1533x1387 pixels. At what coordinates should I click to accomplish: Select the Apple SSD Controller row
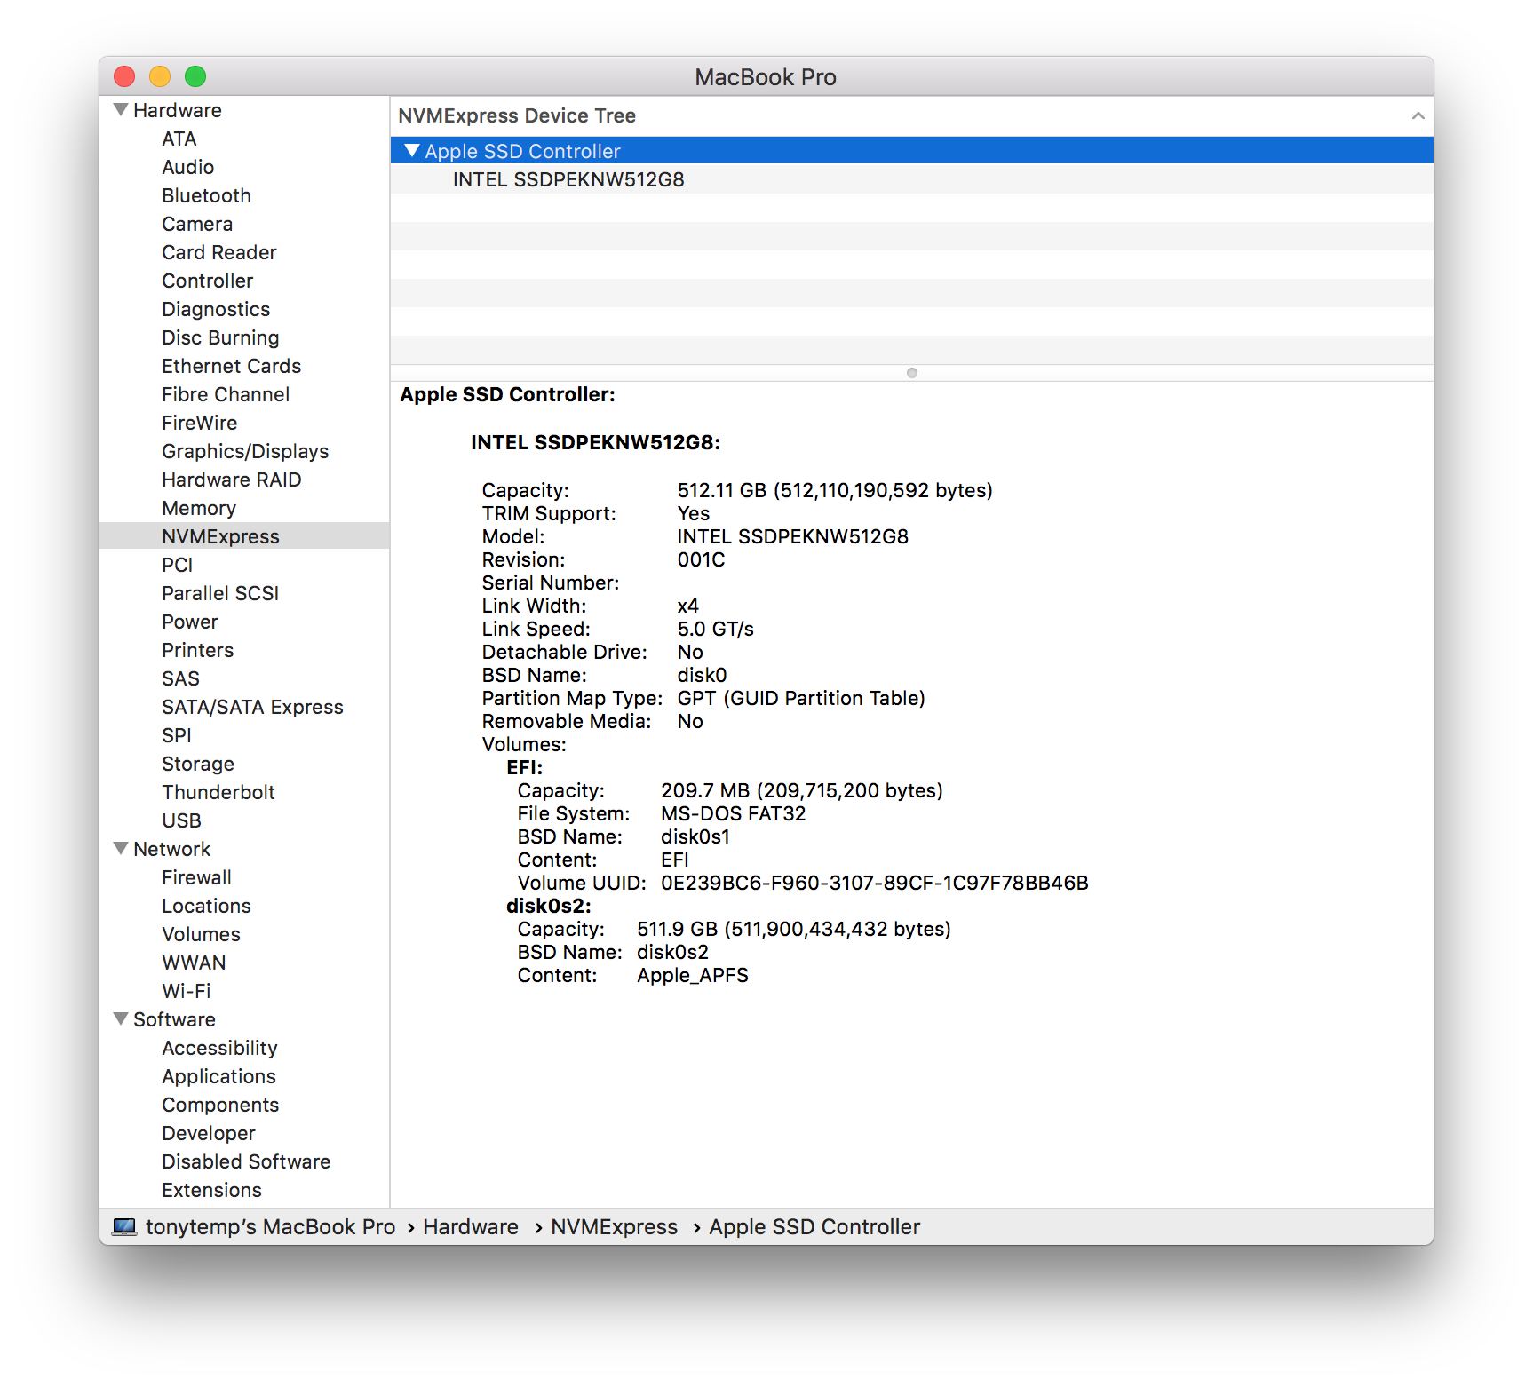tap(911, 151)
